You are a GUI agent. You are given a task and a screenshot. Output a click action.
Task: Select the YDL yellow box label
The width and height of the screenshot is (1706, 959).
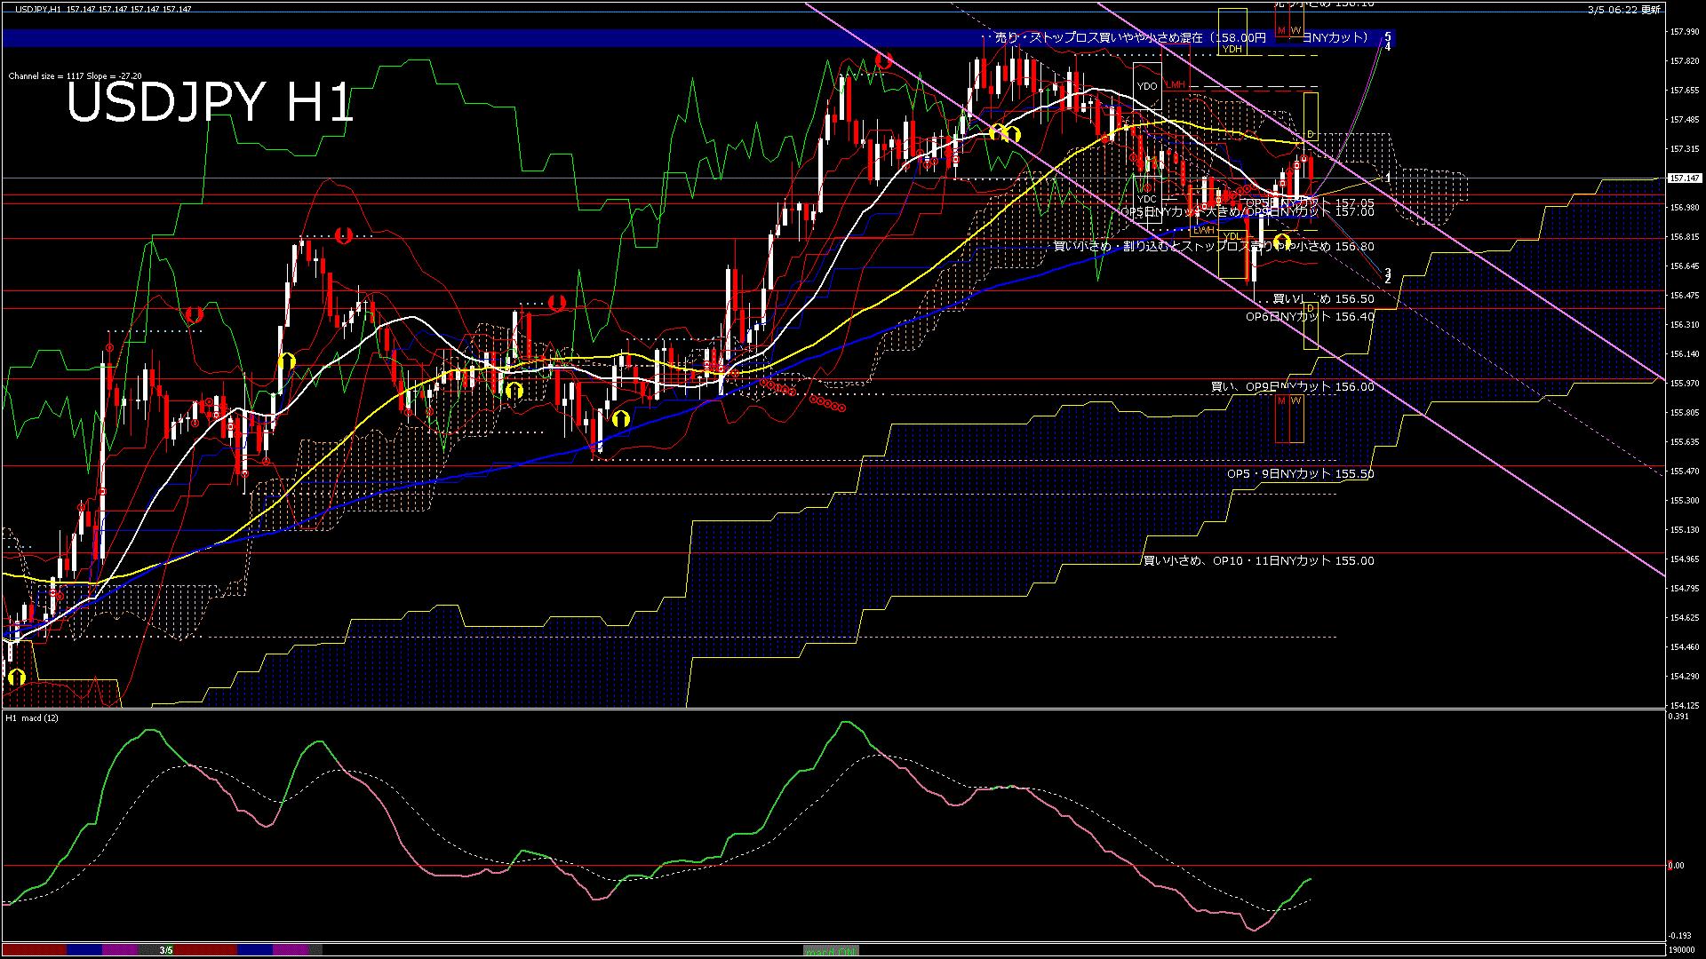coord(1232,235)
